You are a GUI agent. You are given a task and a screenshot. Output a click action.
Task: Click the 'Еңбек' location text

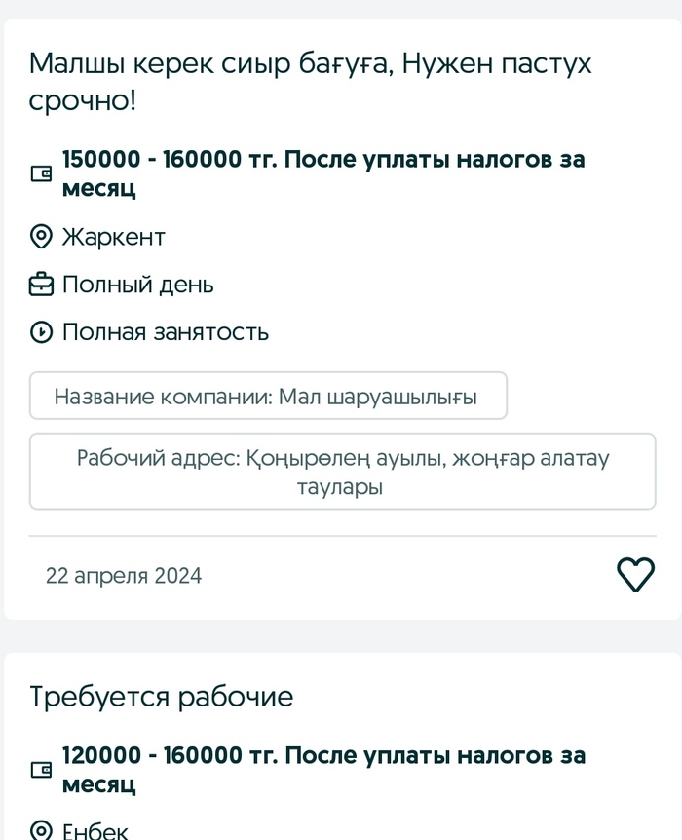coord(95,831)
